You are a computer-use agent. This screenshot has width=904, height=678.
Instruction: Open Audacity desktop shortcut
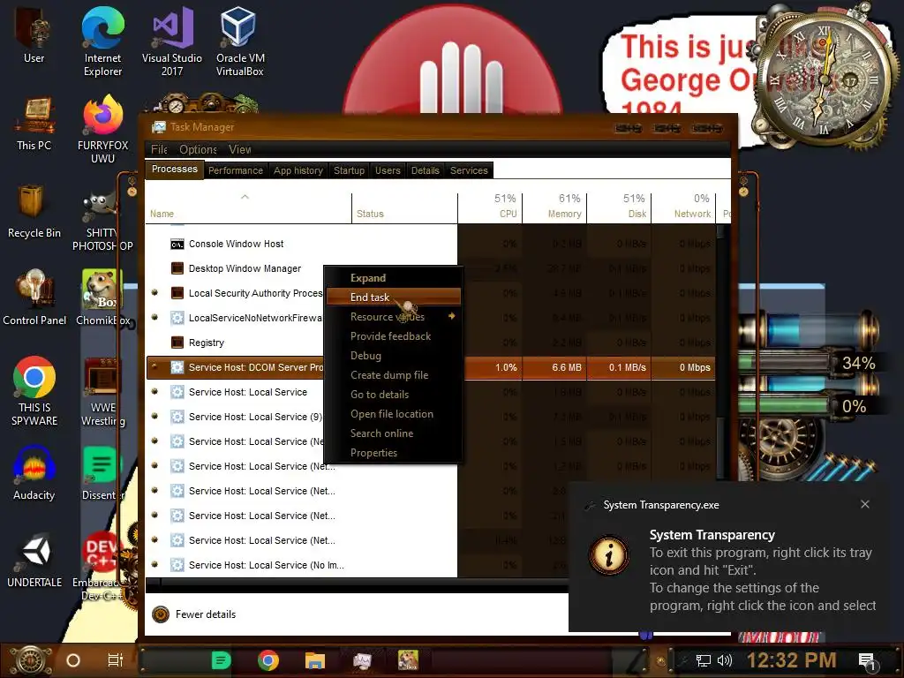click(34, 473)
